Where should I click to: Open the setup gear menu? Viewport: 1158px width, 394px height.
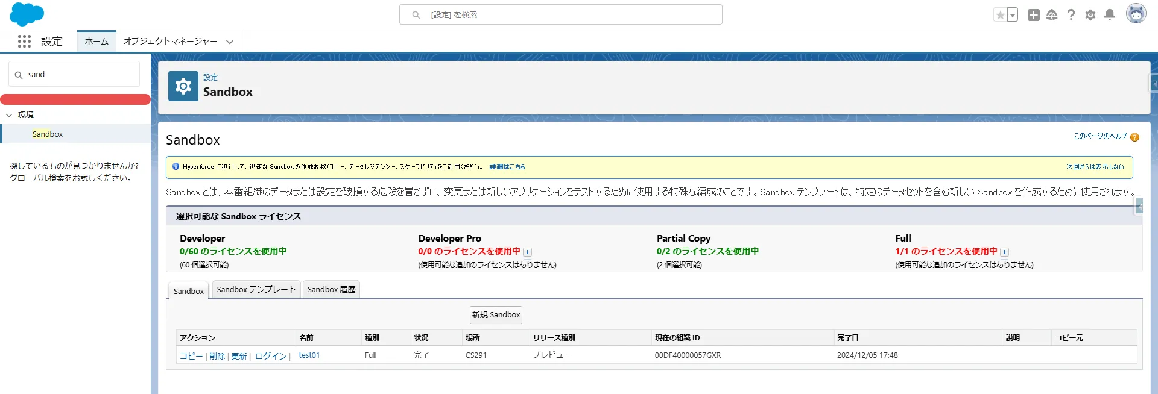1090,15
